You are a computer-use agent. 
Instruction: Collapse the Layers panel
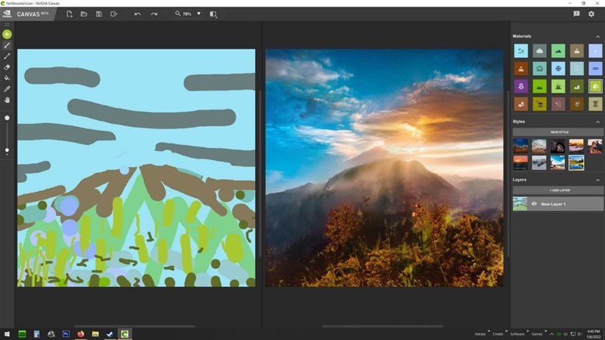pyautogui.click(x=598, y=180)
